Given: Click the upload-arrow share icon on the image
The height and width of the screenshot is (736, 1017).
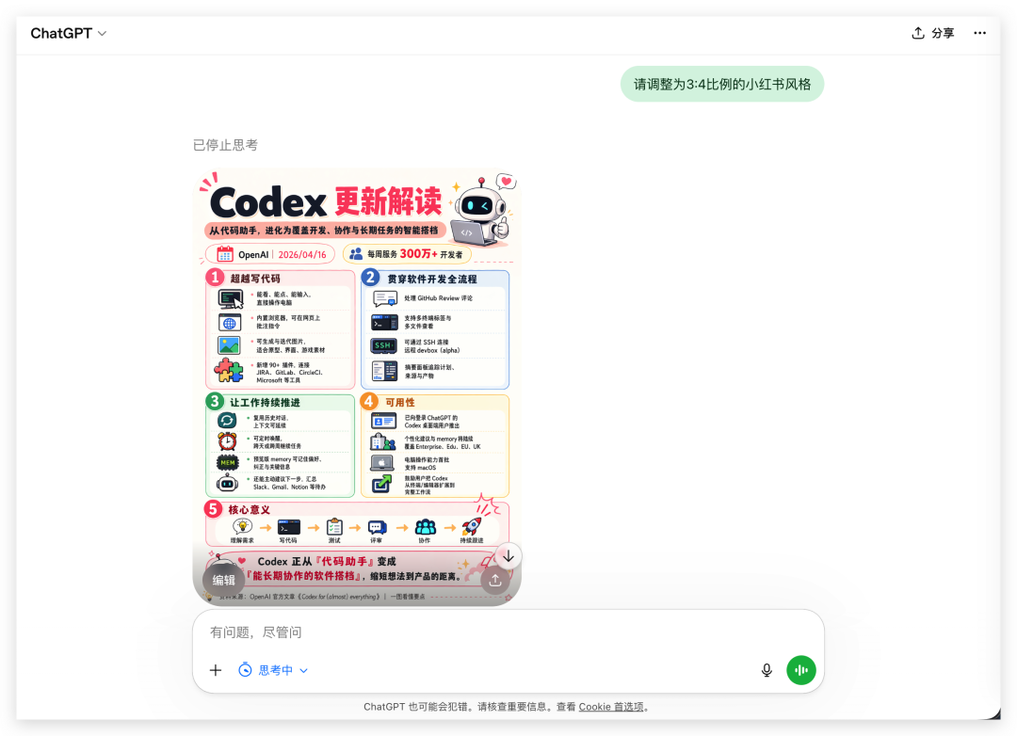Looking at the screenshot, I should pyautogui.click(x=495, y=580).
